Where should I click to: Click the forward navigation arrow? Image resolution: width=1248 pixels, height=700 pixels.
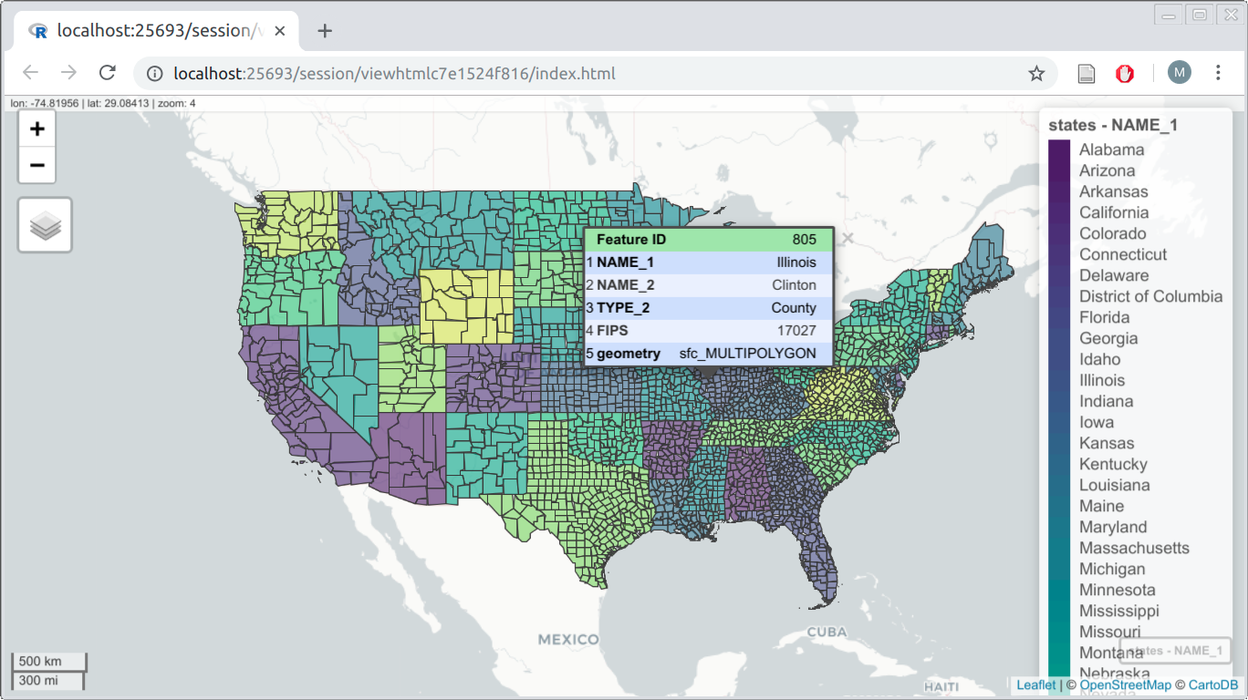point(68,73)
